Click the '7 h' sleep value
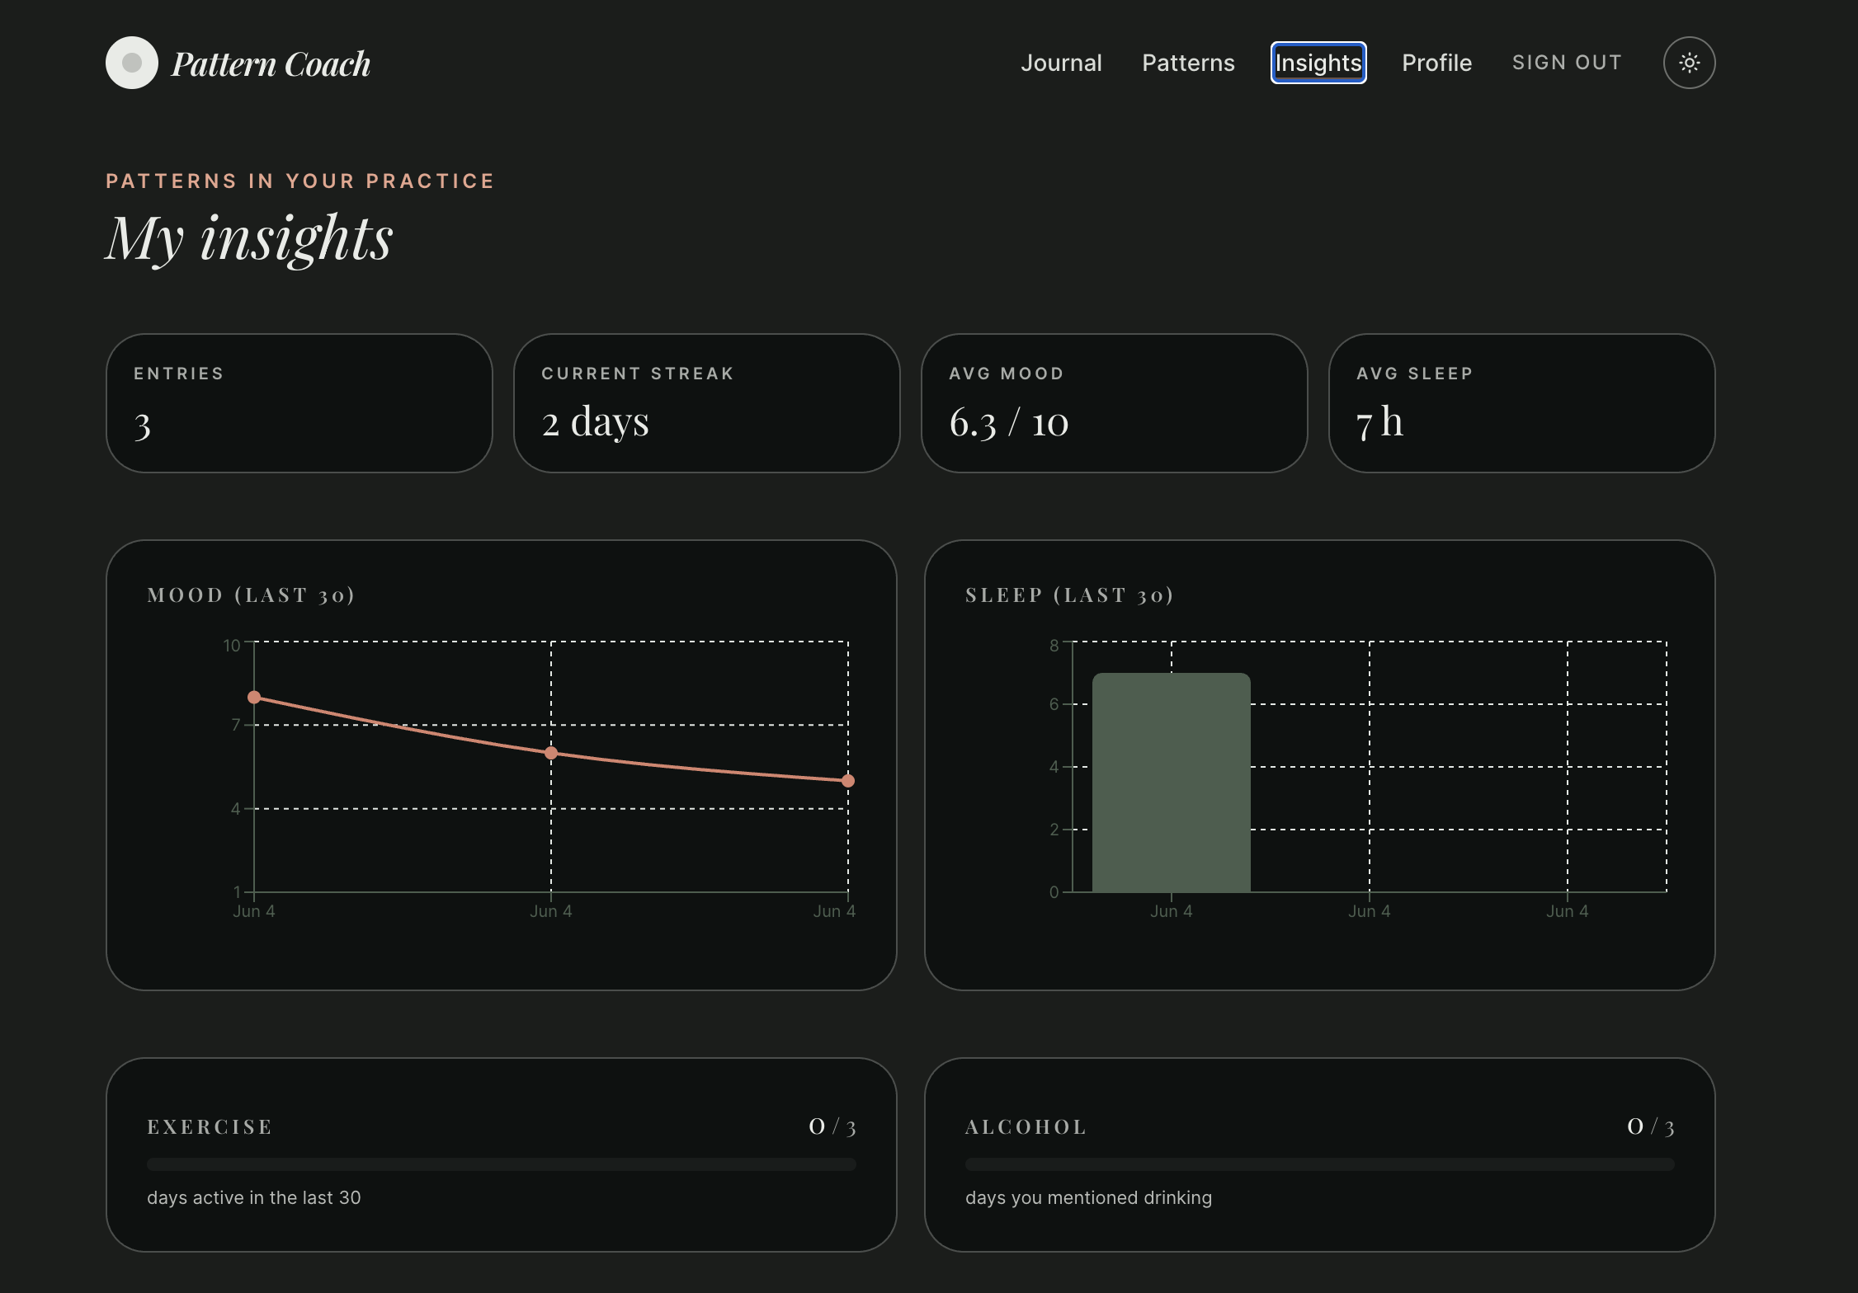 (1379, 422)
